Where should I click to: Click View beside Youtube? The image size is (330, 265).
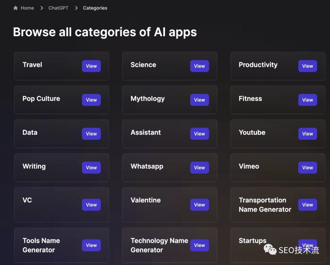coord(308,134)
